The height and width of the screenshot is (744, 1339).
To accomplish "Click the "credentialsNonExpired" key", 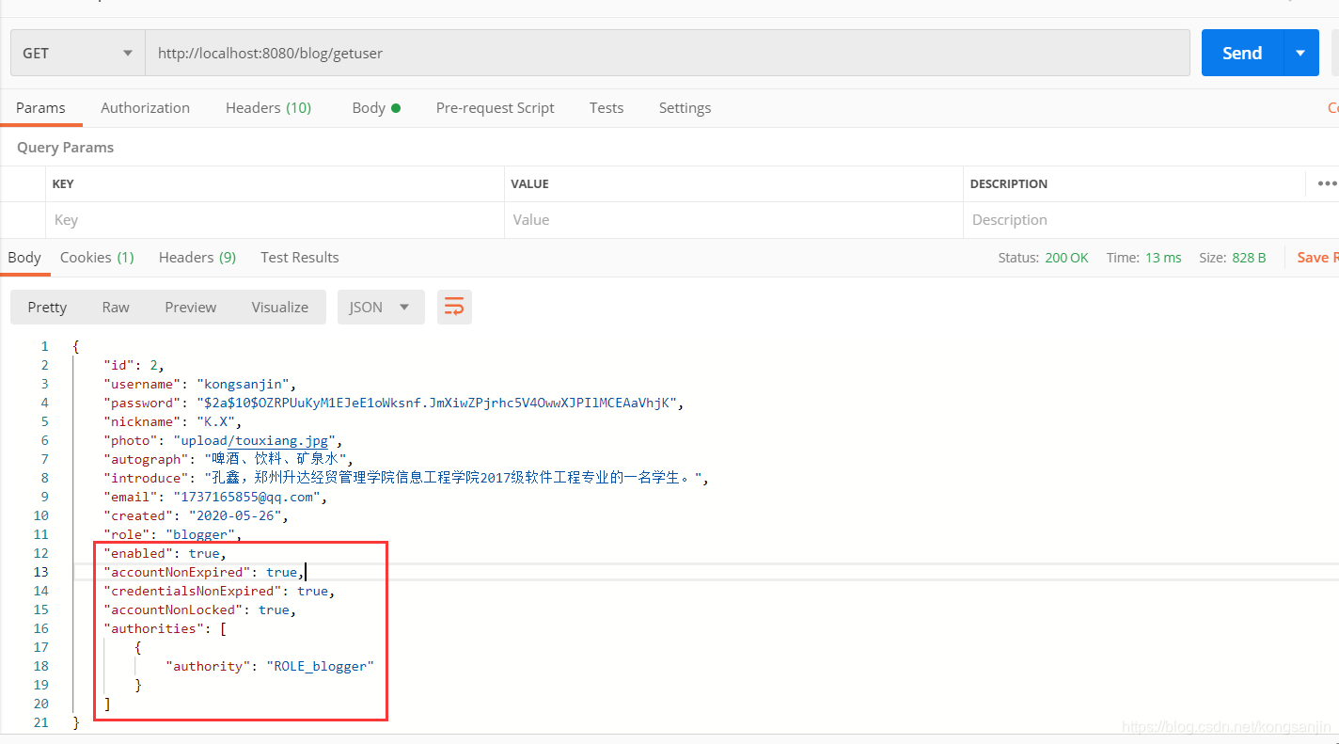I will pos(193,591).
